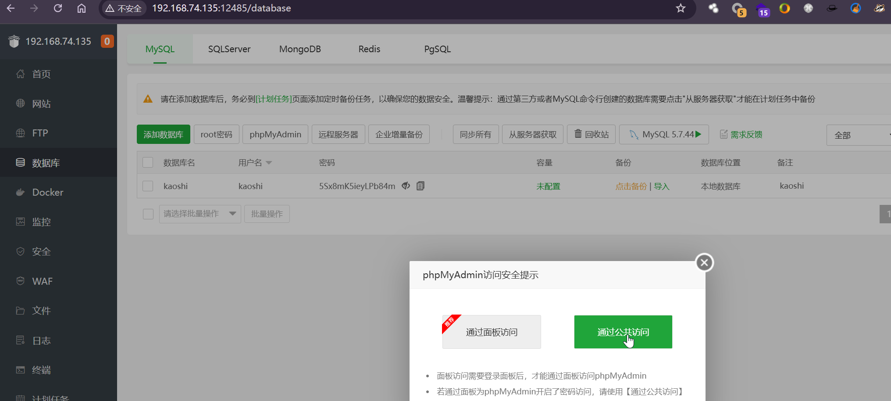
Task: Click the orange notification badge showing 0
Action: (107, 41)
